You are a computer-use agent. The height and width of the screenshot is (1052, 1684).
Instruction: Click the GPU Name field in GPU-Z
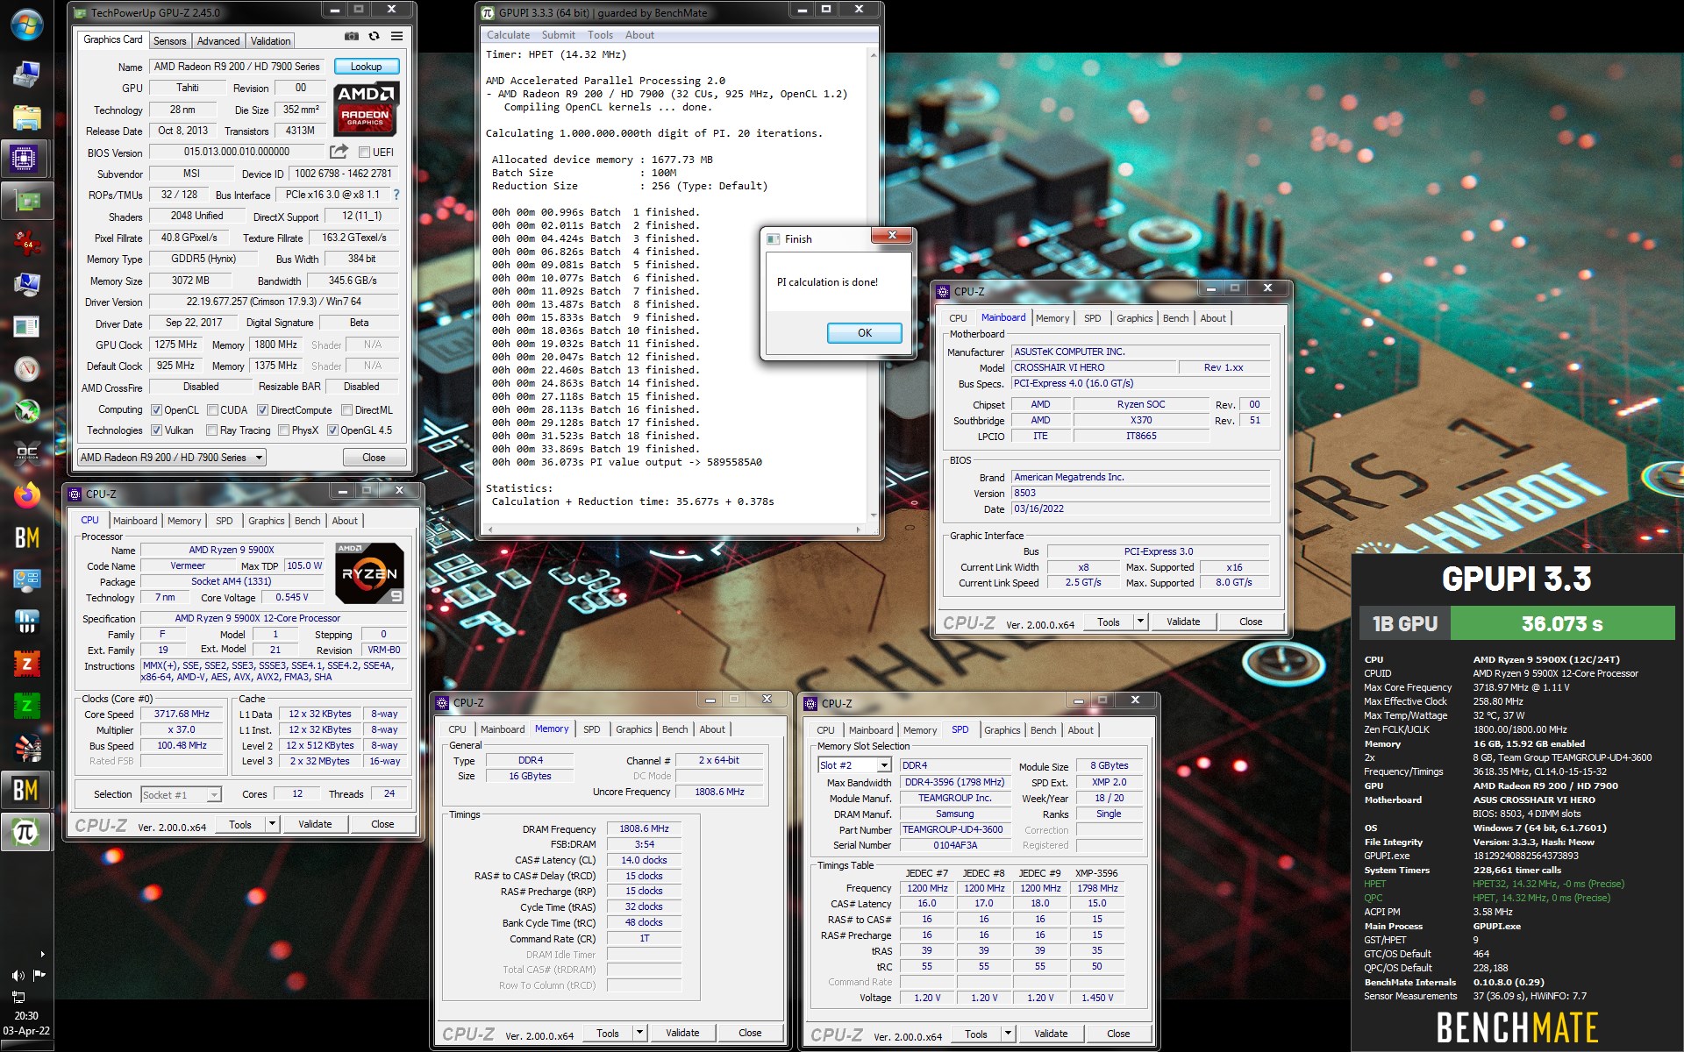click(x=237, y=67)
